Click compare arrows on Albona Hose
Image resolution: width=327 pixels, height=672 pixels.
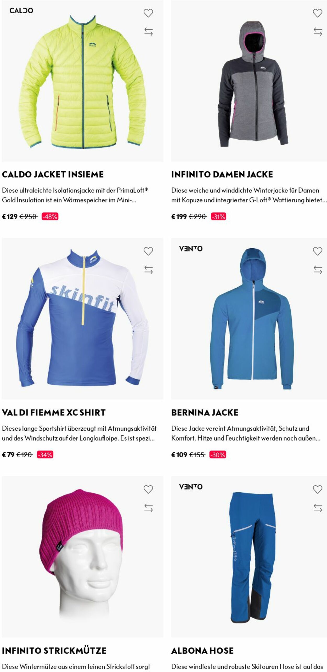[318, 508]
